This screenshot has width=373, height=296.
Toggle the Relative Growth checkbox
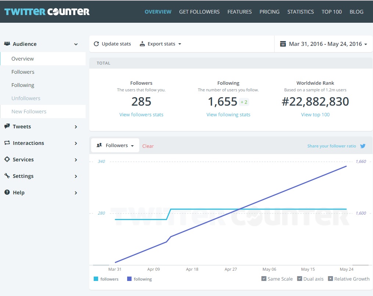click(x=330, y=279)
